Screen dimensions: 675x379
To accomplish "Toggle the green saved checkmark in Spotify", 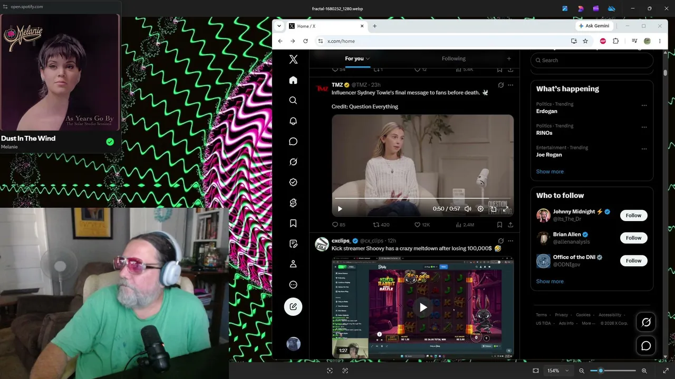I will coord(110,142).
